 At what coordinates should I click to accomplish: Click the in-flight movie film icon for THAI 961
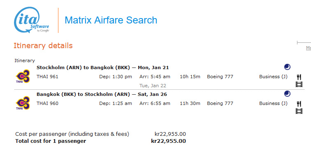tap(299, 84)
